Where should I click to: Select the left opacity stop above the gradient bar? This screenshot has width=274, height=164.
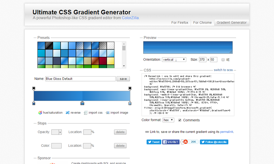tap(34, 89)
